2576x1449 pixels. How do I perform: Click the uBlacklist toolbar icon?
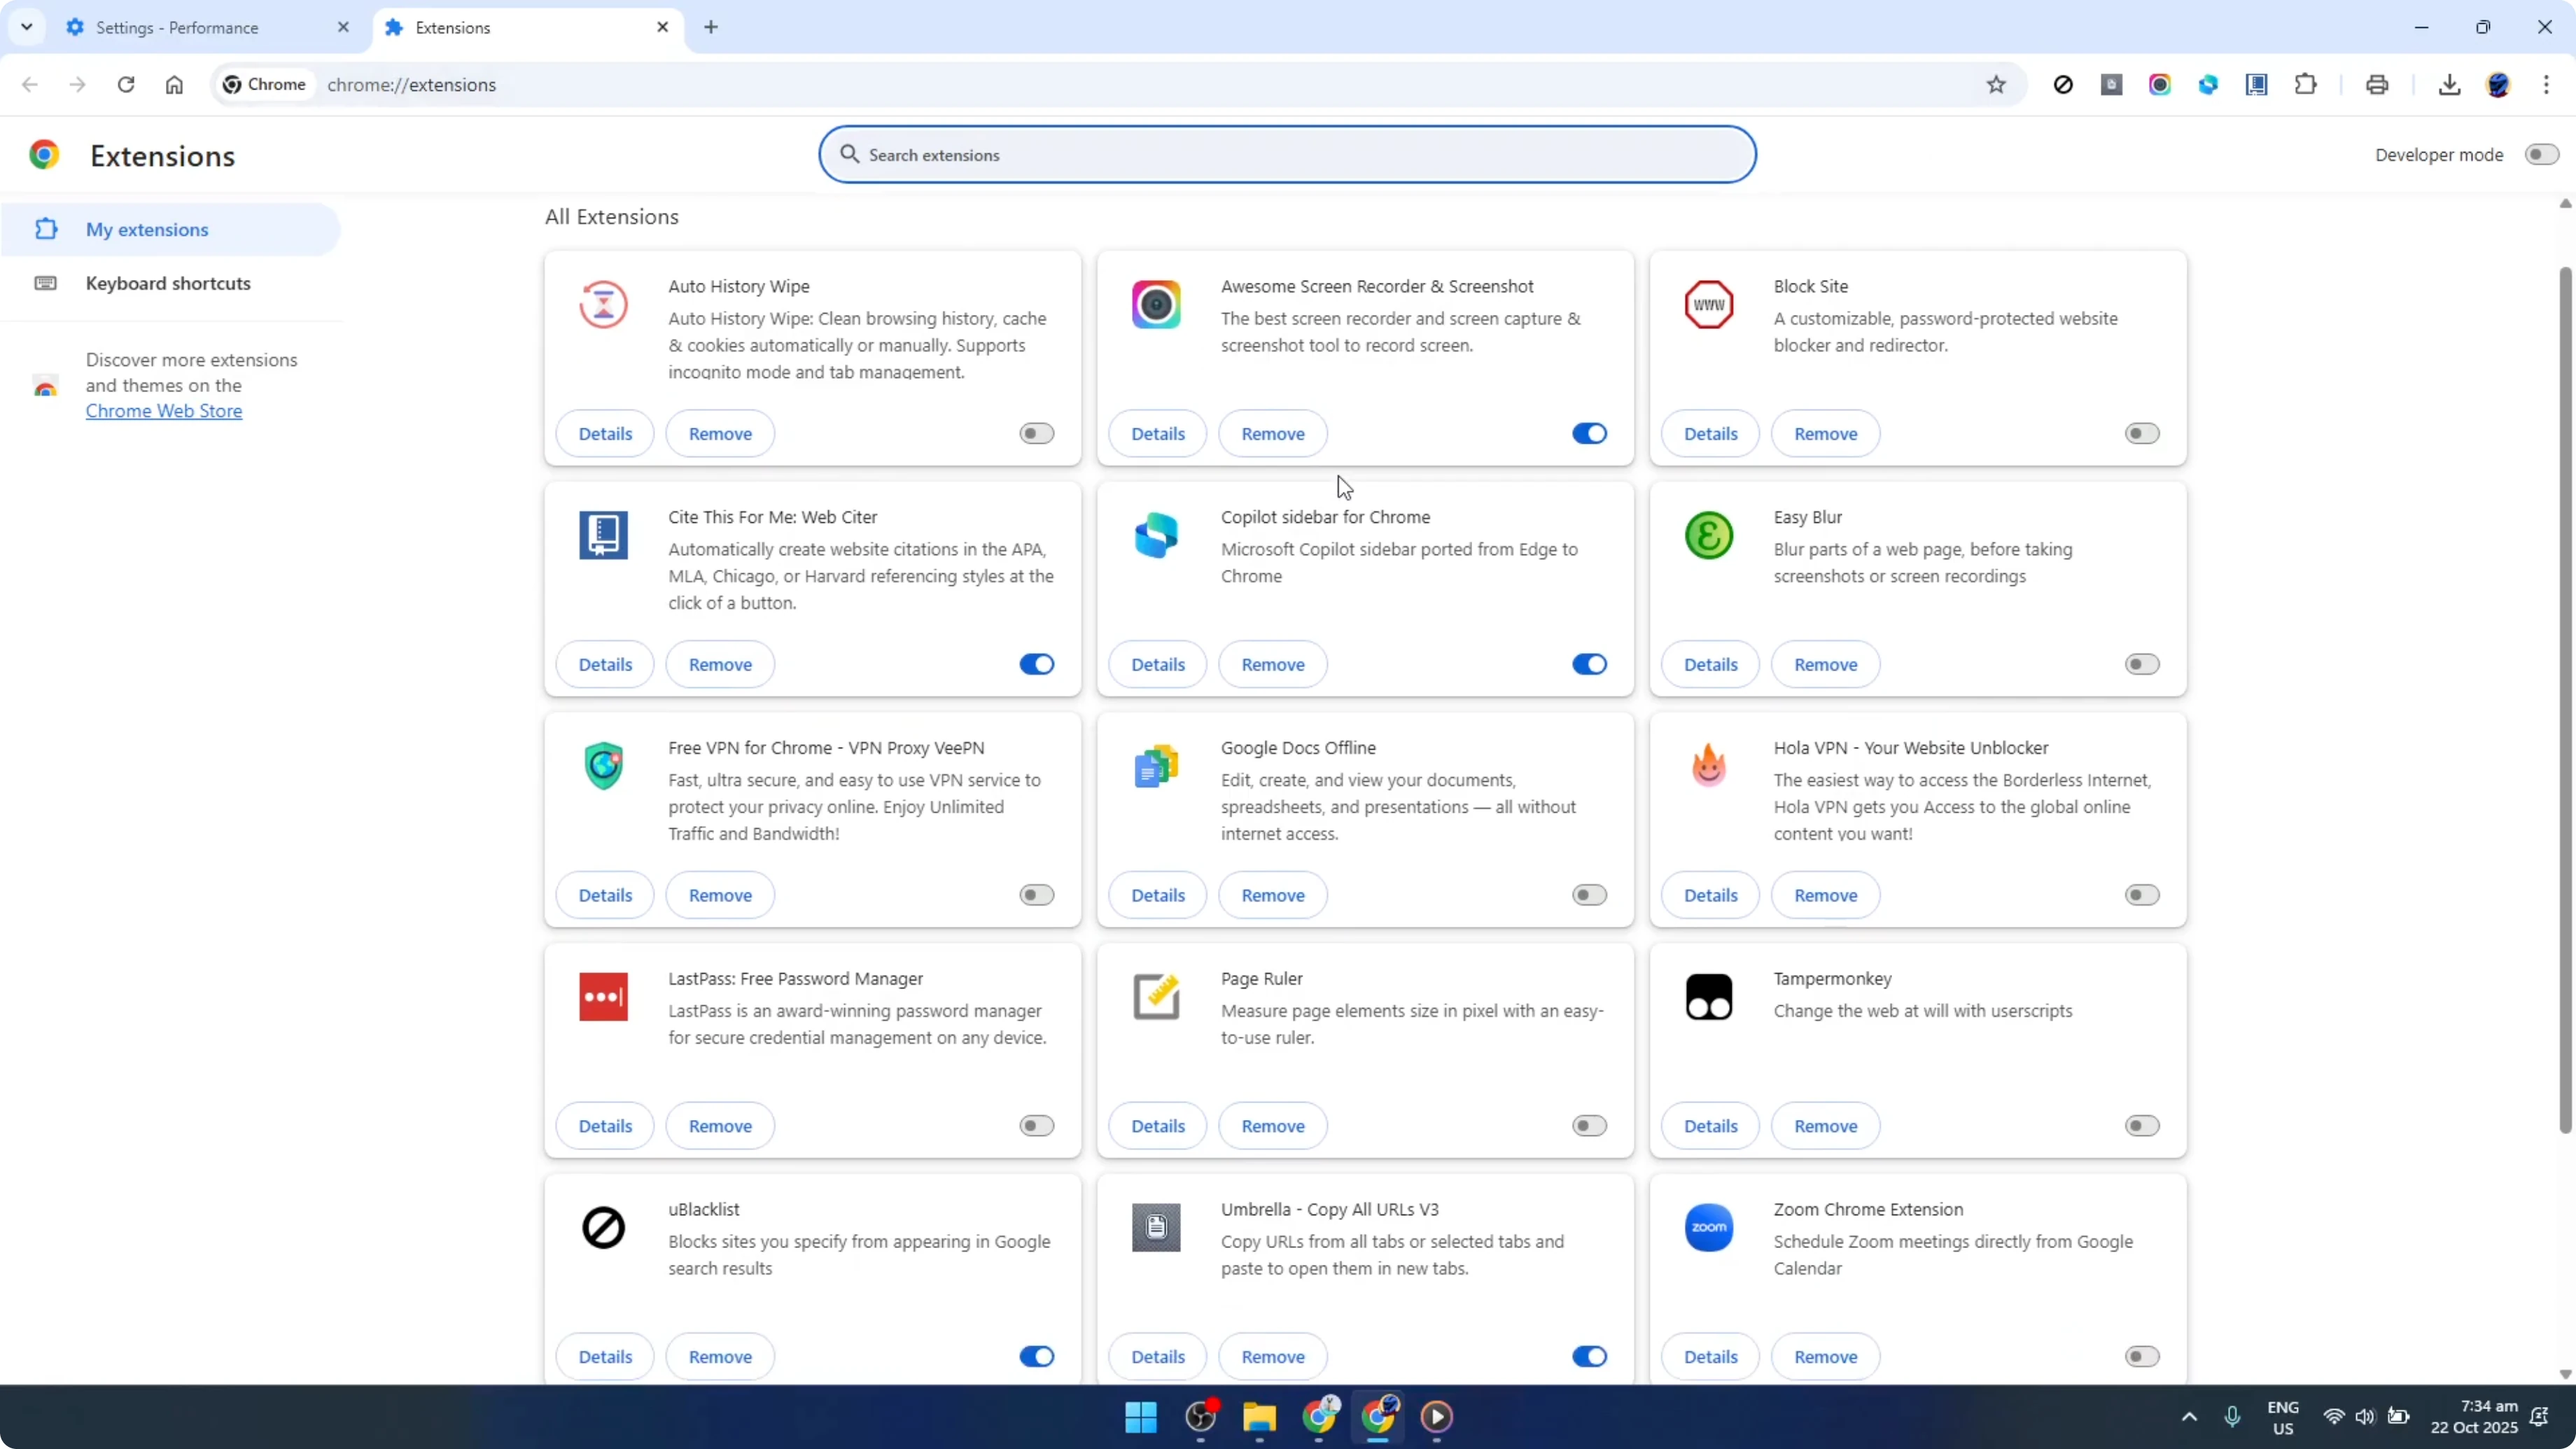point(2063,85)
